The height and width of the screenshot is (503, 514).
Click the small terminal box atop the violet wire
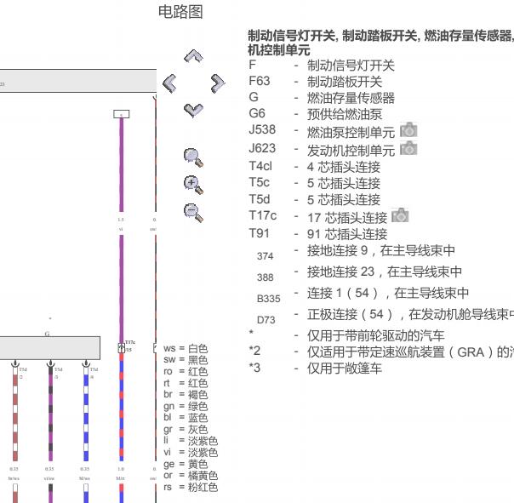click(122, 114)
